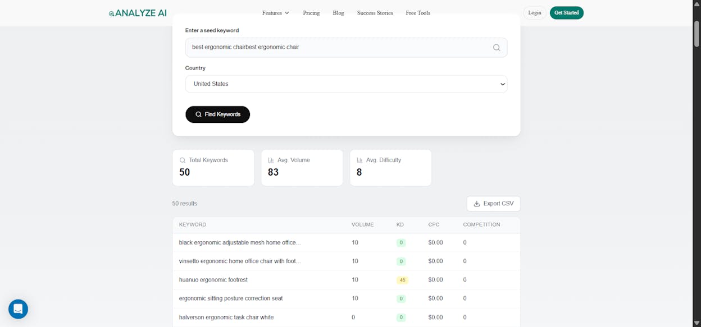
Task: Click the scrollbar down arrow
Action: pyautogui.click(x=697, y=323)
